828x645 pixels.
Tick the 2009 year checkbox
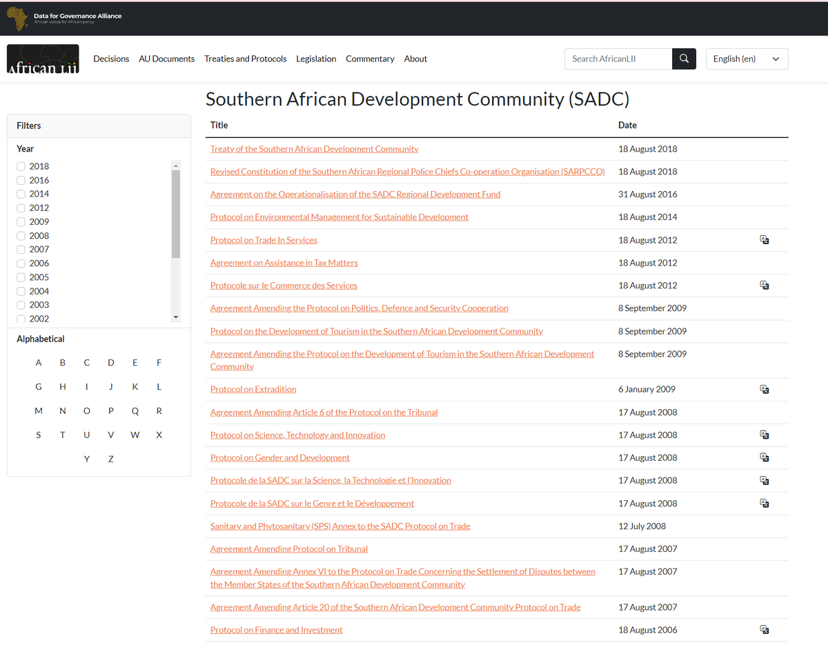pyautogui.click(x=21, y=221)
